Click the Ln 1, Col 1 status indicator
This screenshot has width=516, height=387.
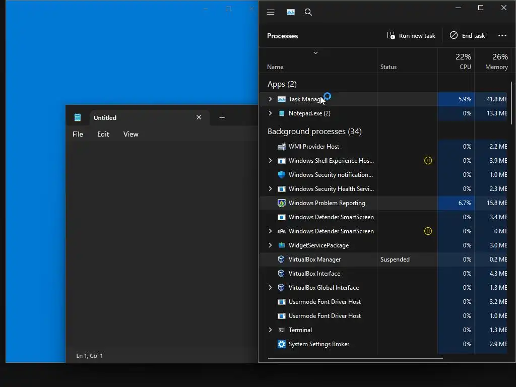tap(90, 356)
